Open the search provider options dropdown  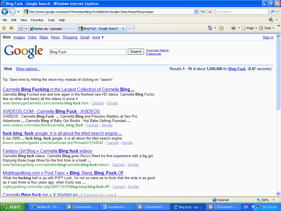[x=277, y=12]
